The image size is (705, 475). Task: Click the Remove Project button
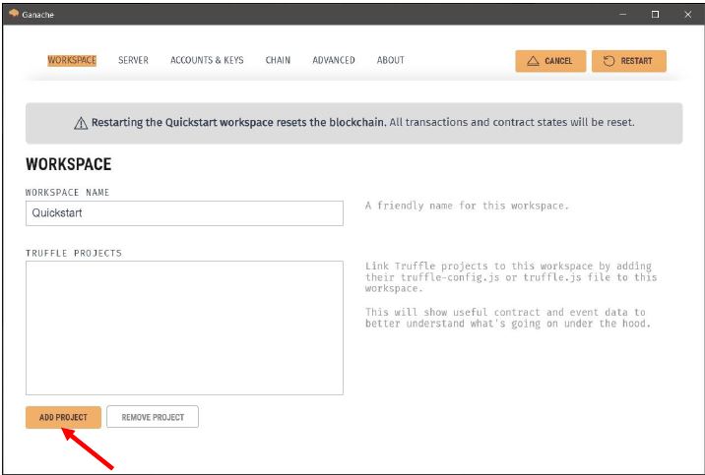153,417
